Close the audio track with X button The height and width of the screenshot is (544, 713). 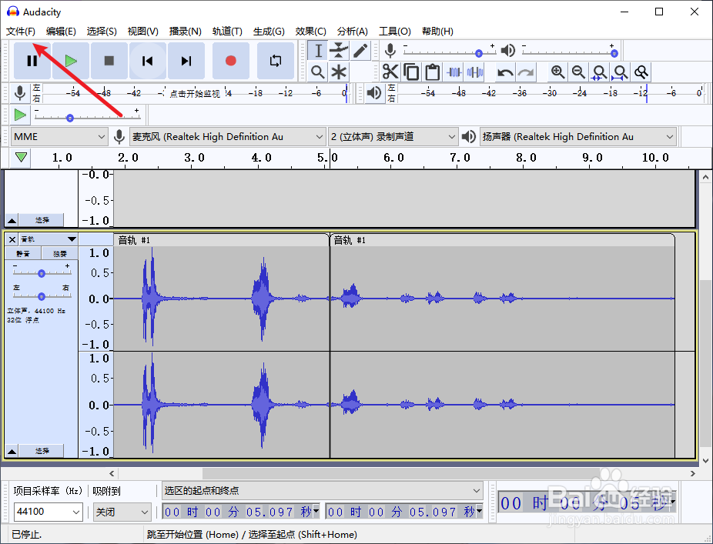point(12,239)
